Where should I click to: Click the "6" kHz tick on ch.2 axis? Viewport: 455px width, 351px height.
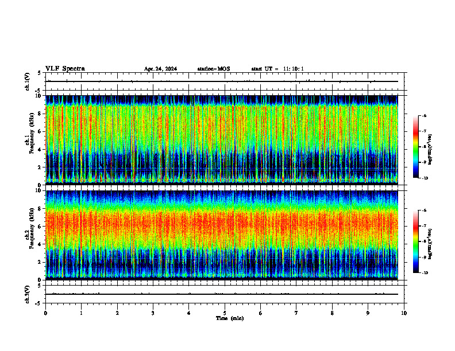click(x=40, y=227)
